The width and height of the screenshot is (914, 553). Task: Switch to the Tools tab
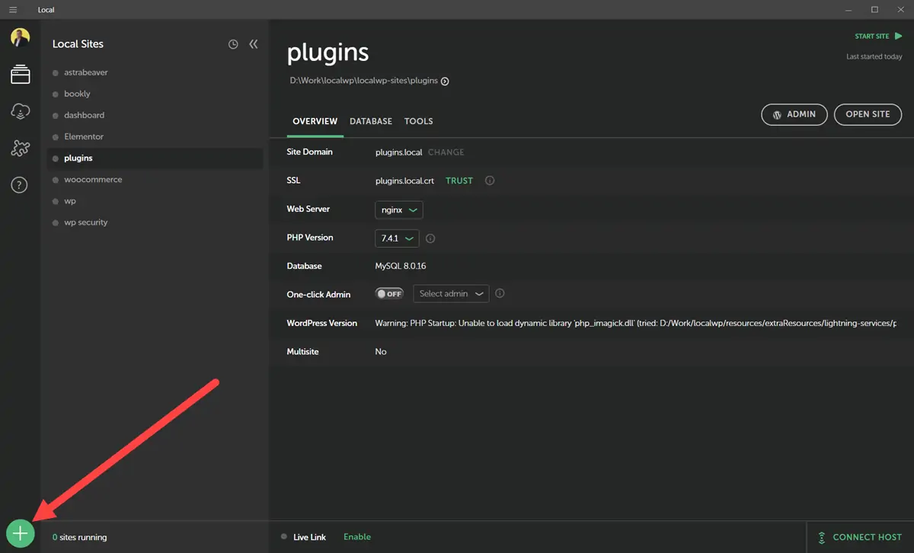tap(418, 121)
